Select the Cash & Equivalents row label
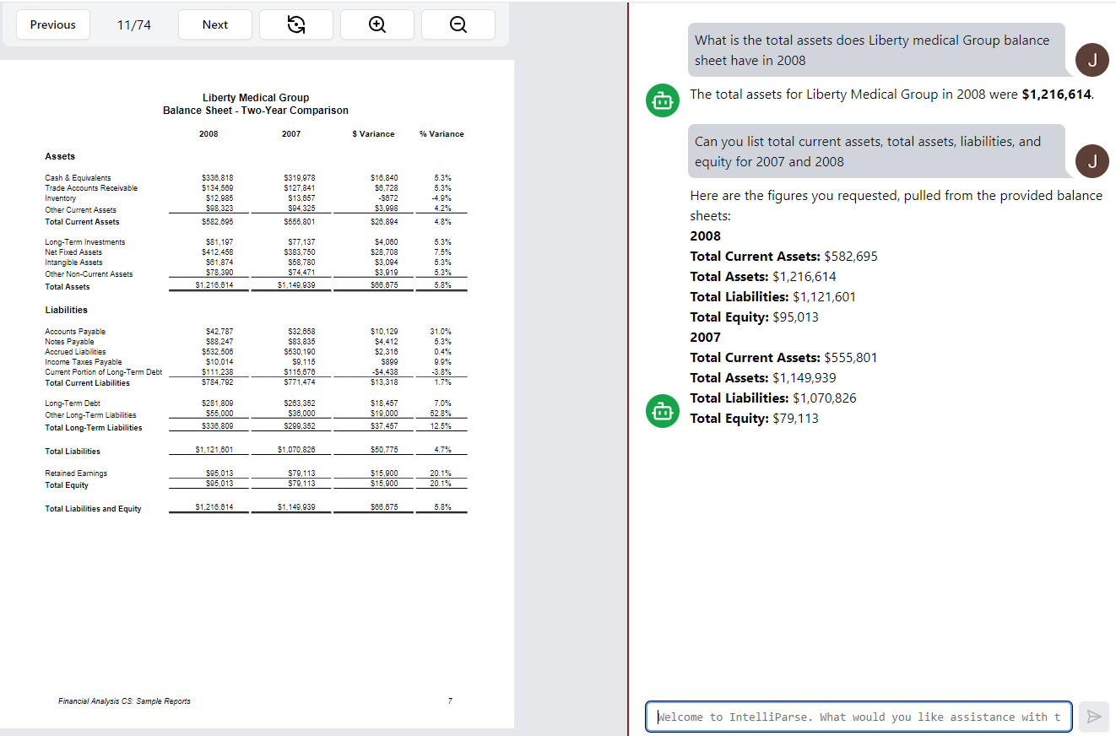The height and width of the screenshot is (736, 1116). [x=78, y=178]
